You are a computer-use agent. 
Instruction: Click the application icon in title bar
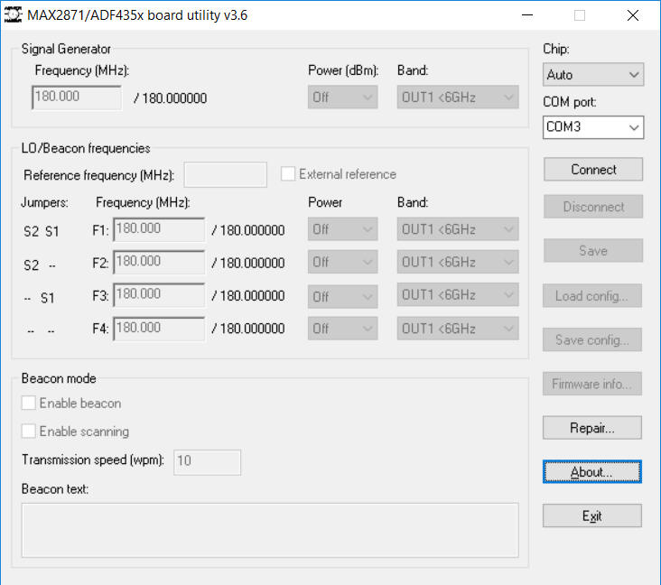(13, 15)
